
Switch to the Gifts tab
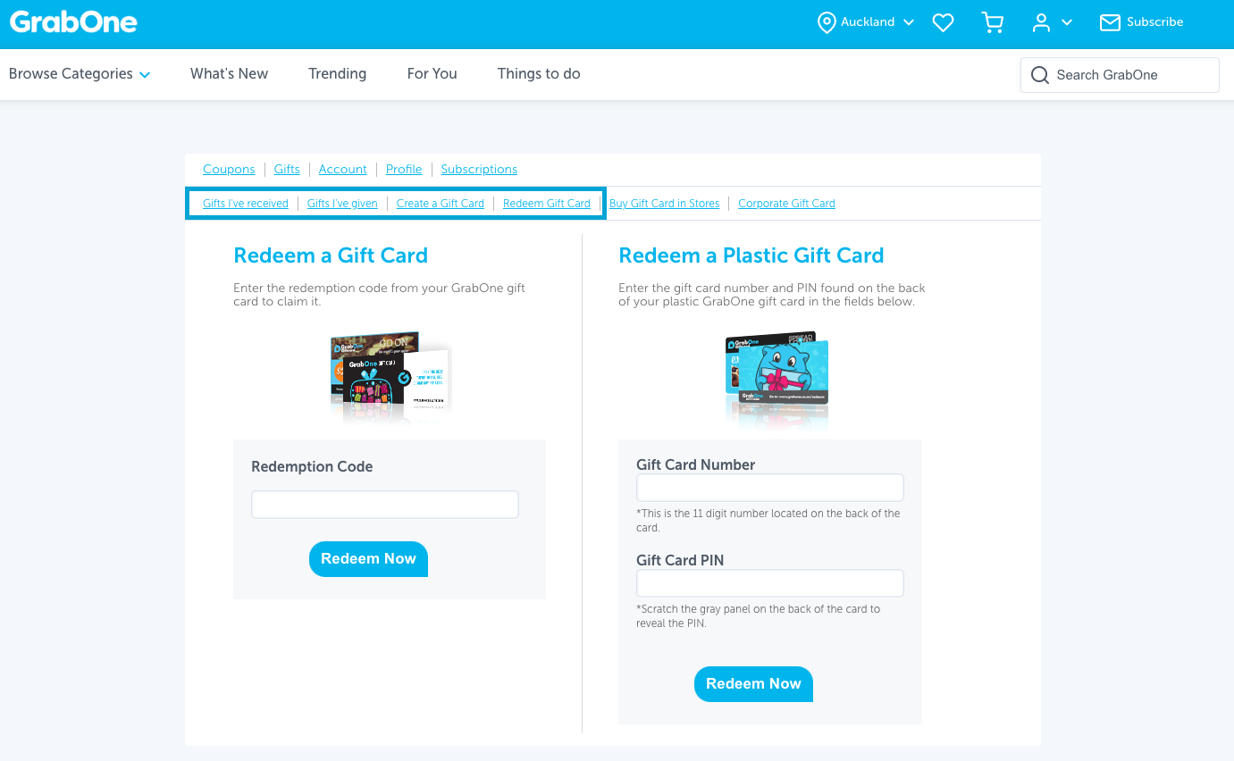287,170
